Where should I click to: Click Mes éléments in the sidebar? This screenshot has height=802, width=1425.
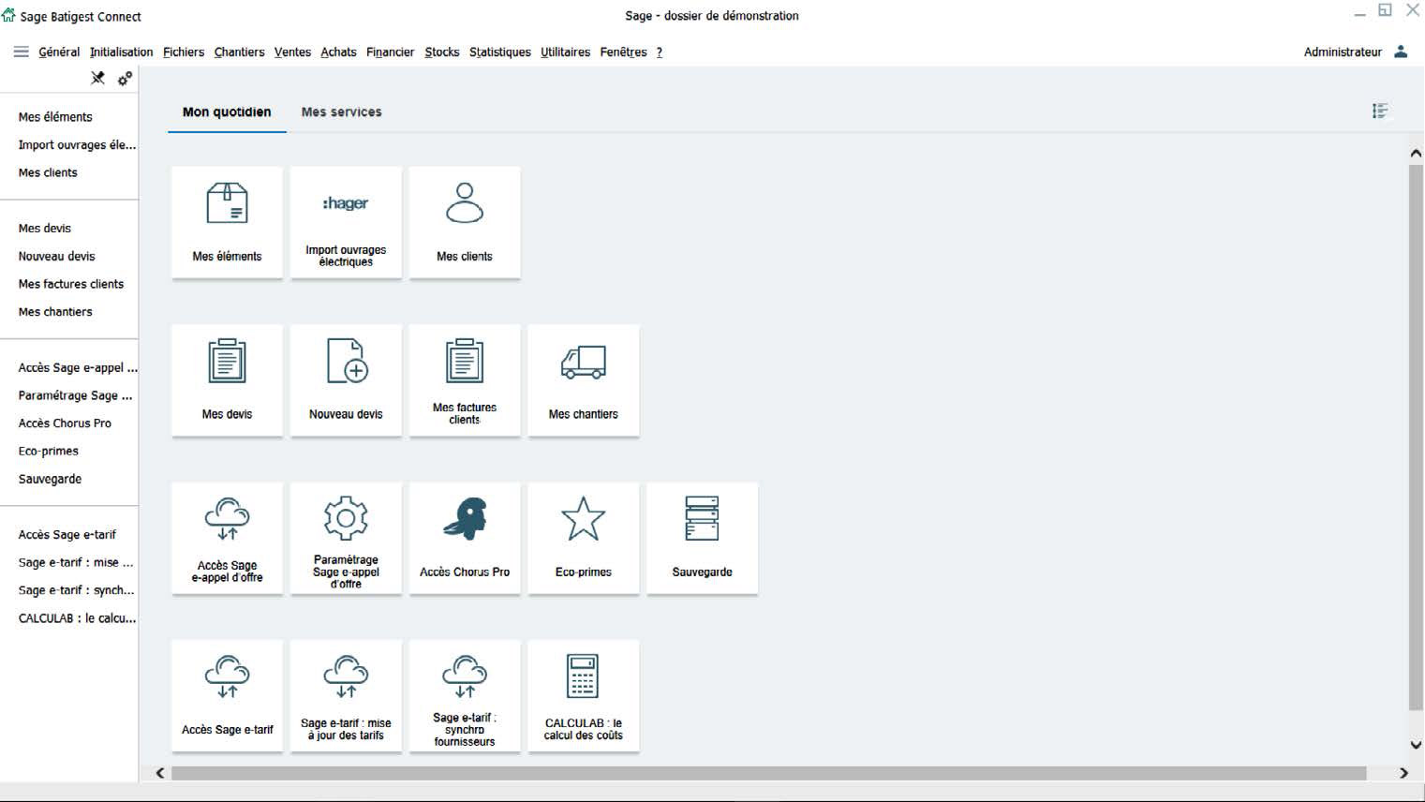point(55,117)
